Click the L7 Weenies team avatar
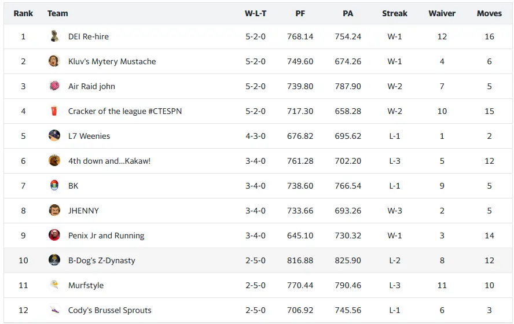 pyautogui.click(x=54, y=136)
